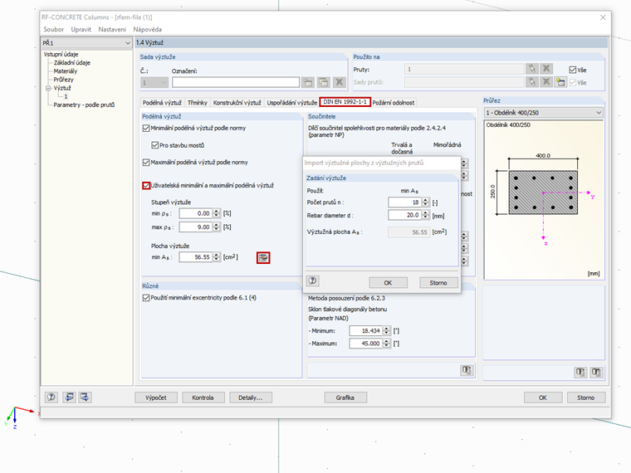Click the stepper arrows for min ρs
Viewport: 631px width, 473px height.
click(217, 213)
